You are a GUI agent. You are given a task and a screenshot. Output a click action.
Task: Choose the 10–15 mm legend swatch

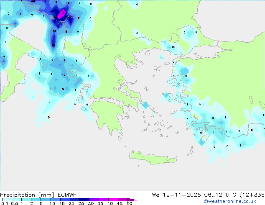coord(55,200)
